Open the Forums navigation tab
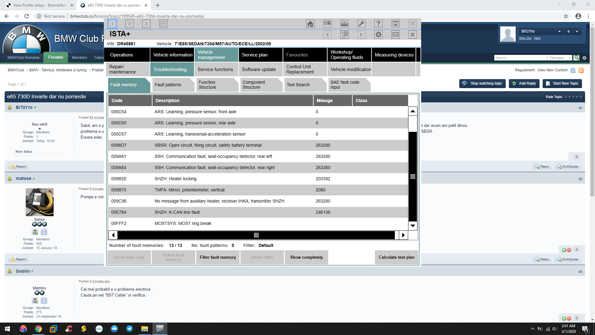Viewport: 595px width, 335px height. [x=55, y=57]
